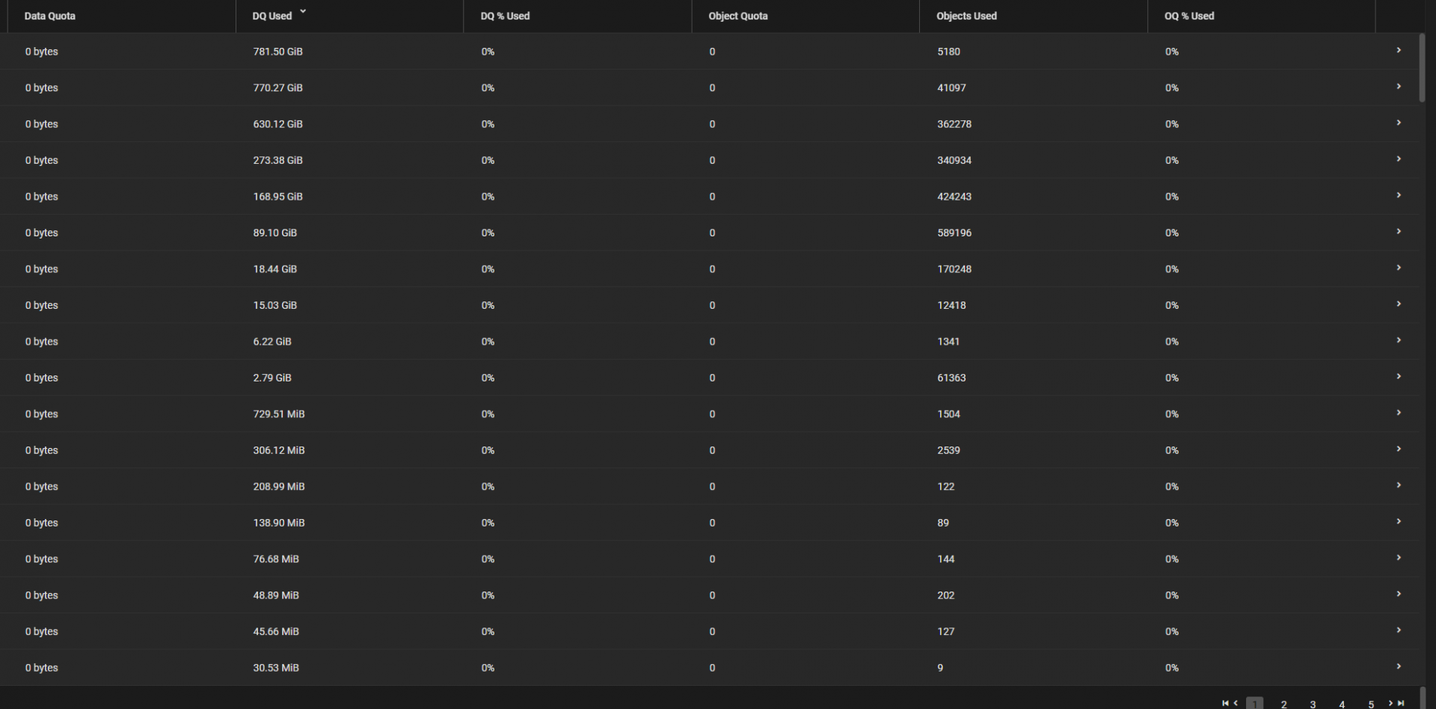Viewport: 1436px width, 709px height.
Task: Jump to last page icon
Action: [1401, 703]
